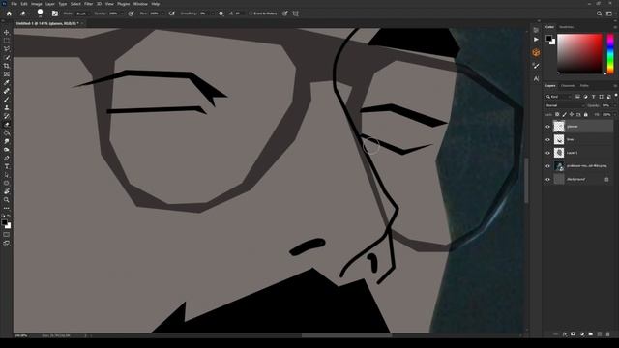Hide the glasses layer
Screen dimensions: 619x348
click(547, 127)
